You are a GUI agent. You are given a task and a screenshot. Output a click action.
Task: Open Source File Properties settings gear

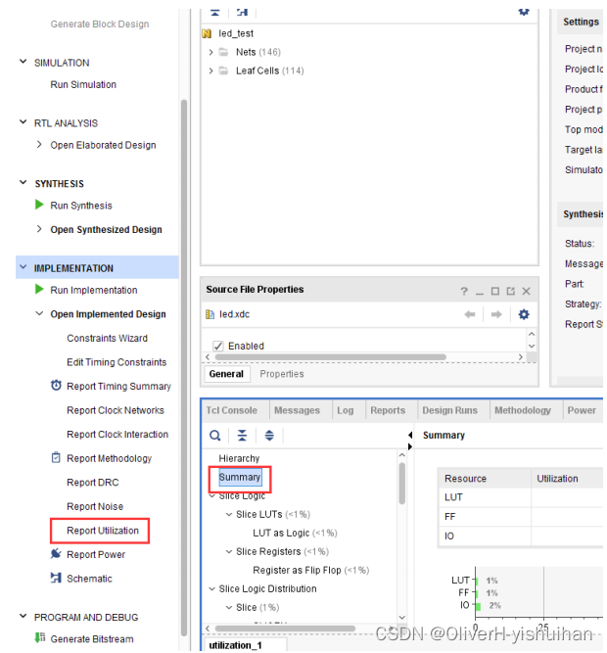[x=524, y=314]
